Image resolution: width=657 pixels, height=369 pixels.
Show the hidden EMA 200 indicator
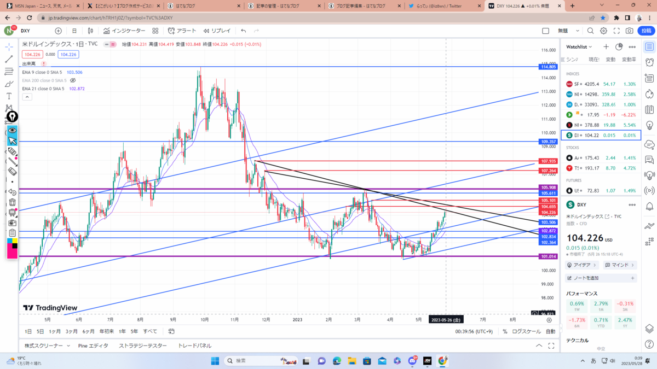click(x=73, y=80)
